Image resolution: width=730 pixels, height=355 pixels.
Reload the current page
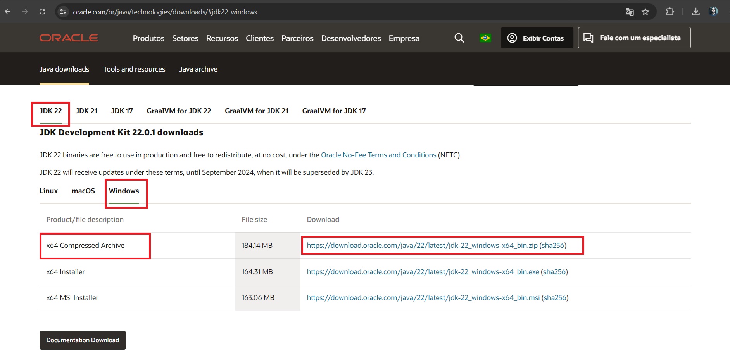point(43,12)
